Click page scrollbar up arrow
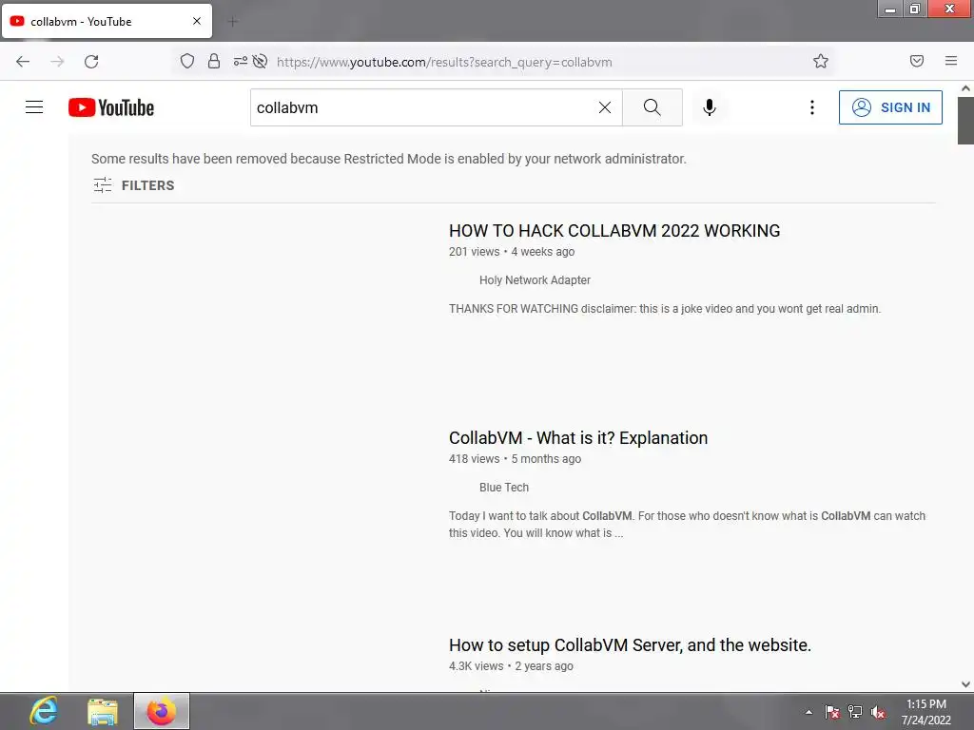This screenshot has height=730, width=974. 965,88
